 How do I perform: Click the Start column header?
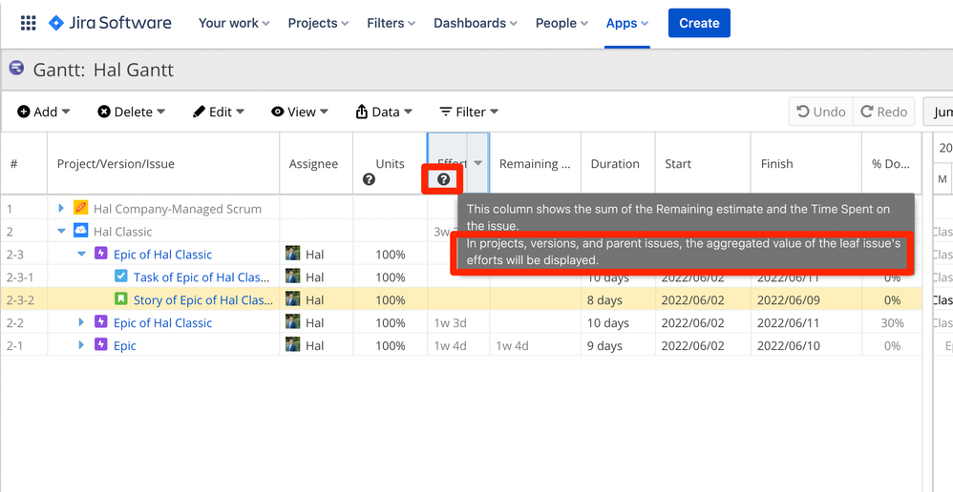[x=703, y=164]
